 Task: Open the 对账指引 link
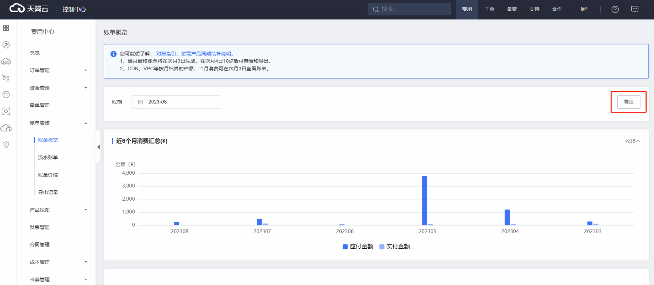(166, 54)
